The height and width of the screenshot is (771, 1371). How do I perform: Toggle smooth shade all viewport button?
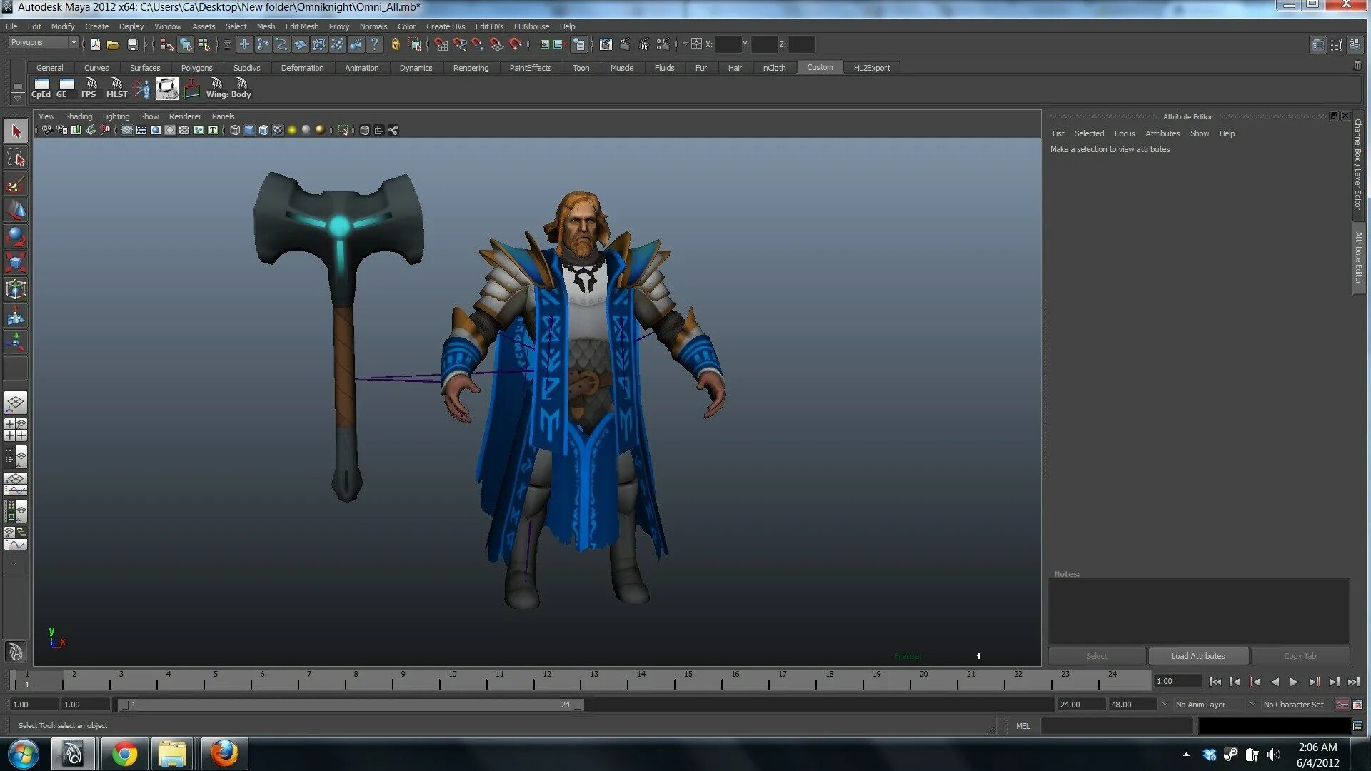click(249, 130)
